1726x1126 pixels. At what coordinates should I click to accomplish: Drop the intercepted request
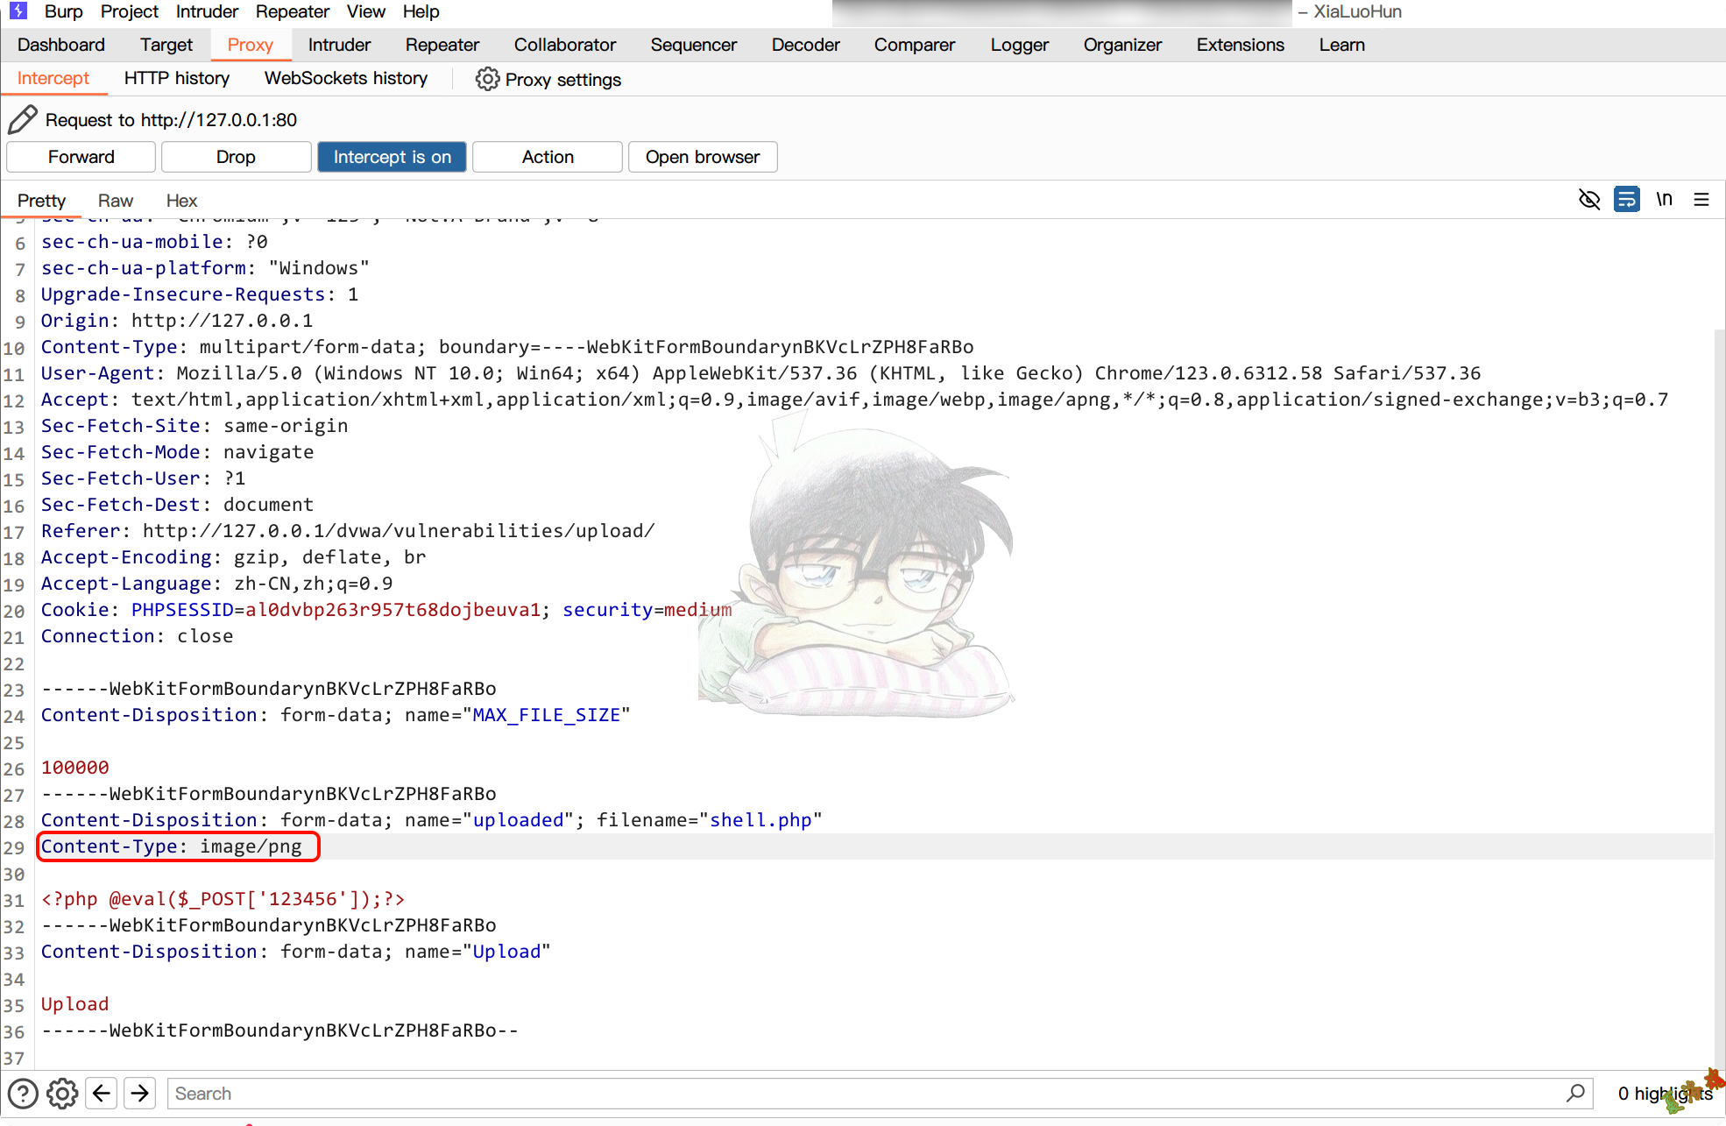[236, 157]
